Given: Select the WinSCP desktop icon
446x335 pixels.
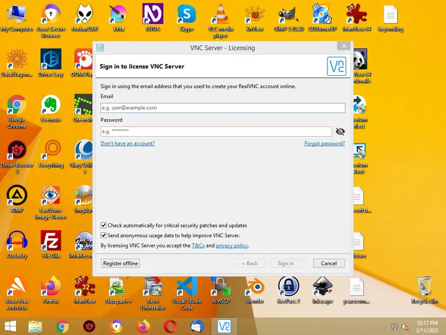Looking at the screenshot, I should click(x=220, y=290).
